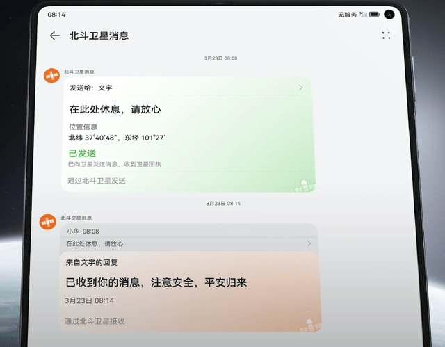Go back using the left arrow

54,35
